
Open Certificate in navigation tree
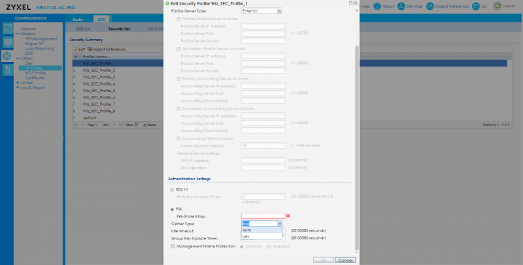coord(35,78)
